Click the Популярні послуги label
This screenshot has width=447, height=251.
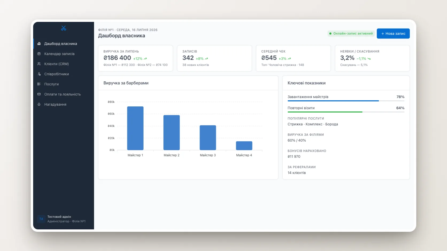[x=306, y=118]
